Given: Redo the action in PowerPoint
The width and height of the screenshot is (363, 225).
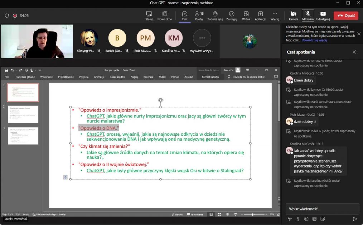Looking at the screenshot, I should (20, 70).
